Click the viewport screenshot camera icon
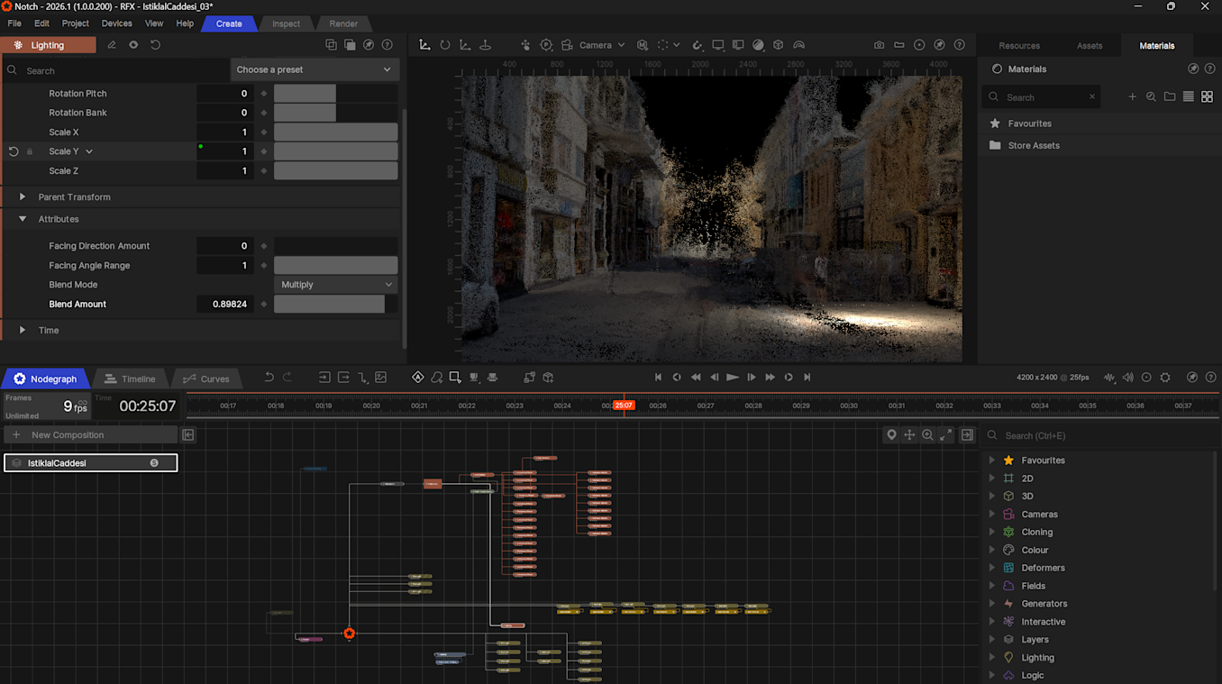Screen dimensions: 1222x684 click(x=879, y=45)
